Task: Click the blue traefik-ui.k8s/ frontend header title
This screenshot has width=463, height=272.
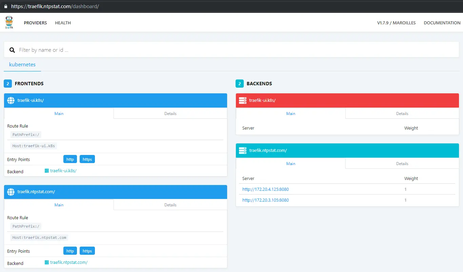Action: (x=31, y=100)
